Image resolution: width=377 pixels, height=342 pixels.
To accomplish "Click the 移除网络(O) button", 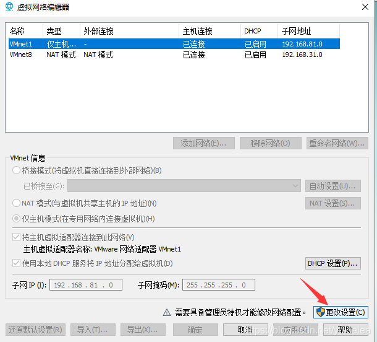I will (271, 143).
